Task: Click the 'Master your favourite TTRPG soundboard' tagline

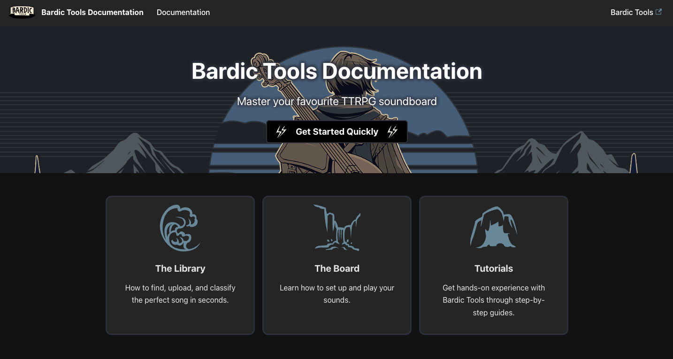Action: point(336,101)
